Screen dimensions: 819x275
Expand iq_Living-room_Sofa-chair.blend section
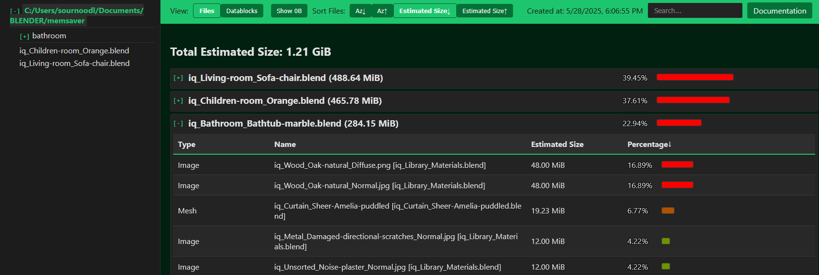(178, 78)
